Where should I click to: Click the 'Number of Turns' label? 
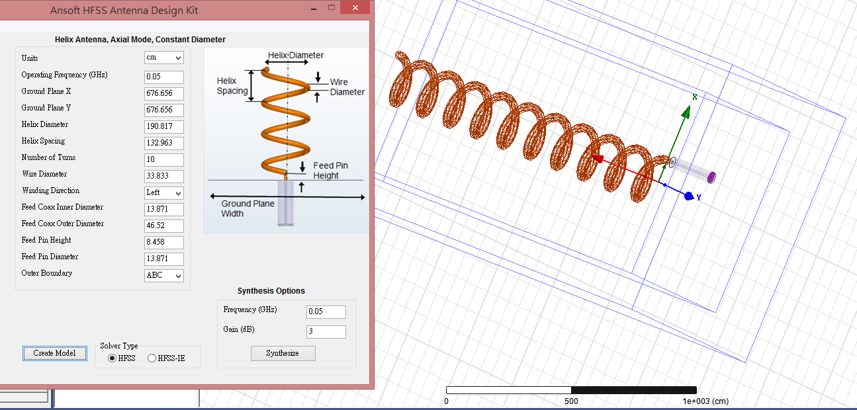(x=48, y=157)
